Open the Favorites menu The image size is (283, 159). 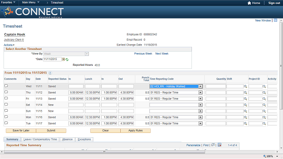pos(8,3)
